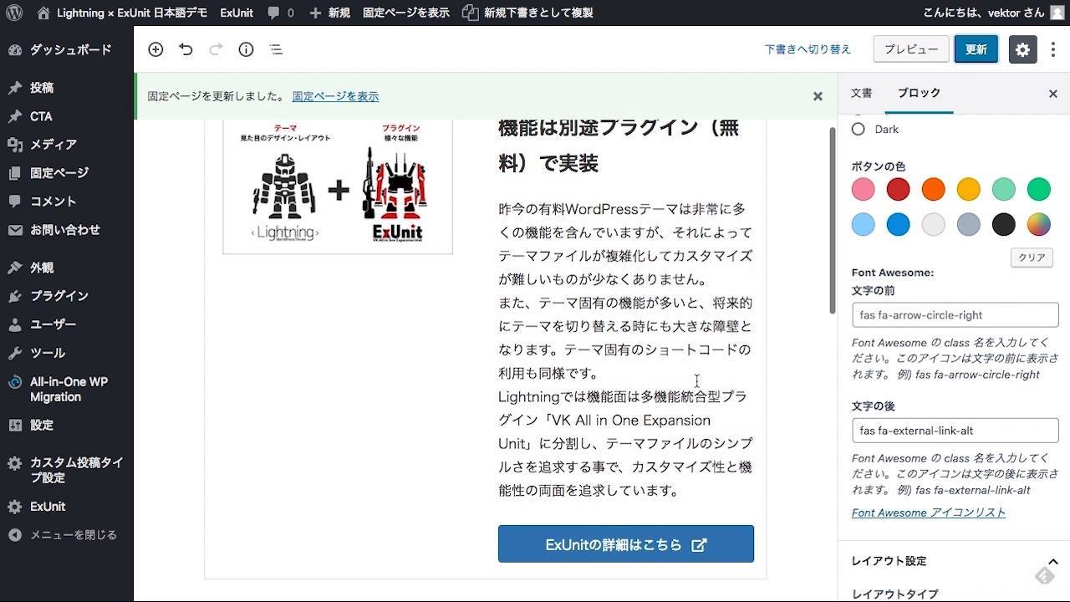Choose the black color swatch
The height and width of the screenshot is (602, 1070).
pos(1003,224)
